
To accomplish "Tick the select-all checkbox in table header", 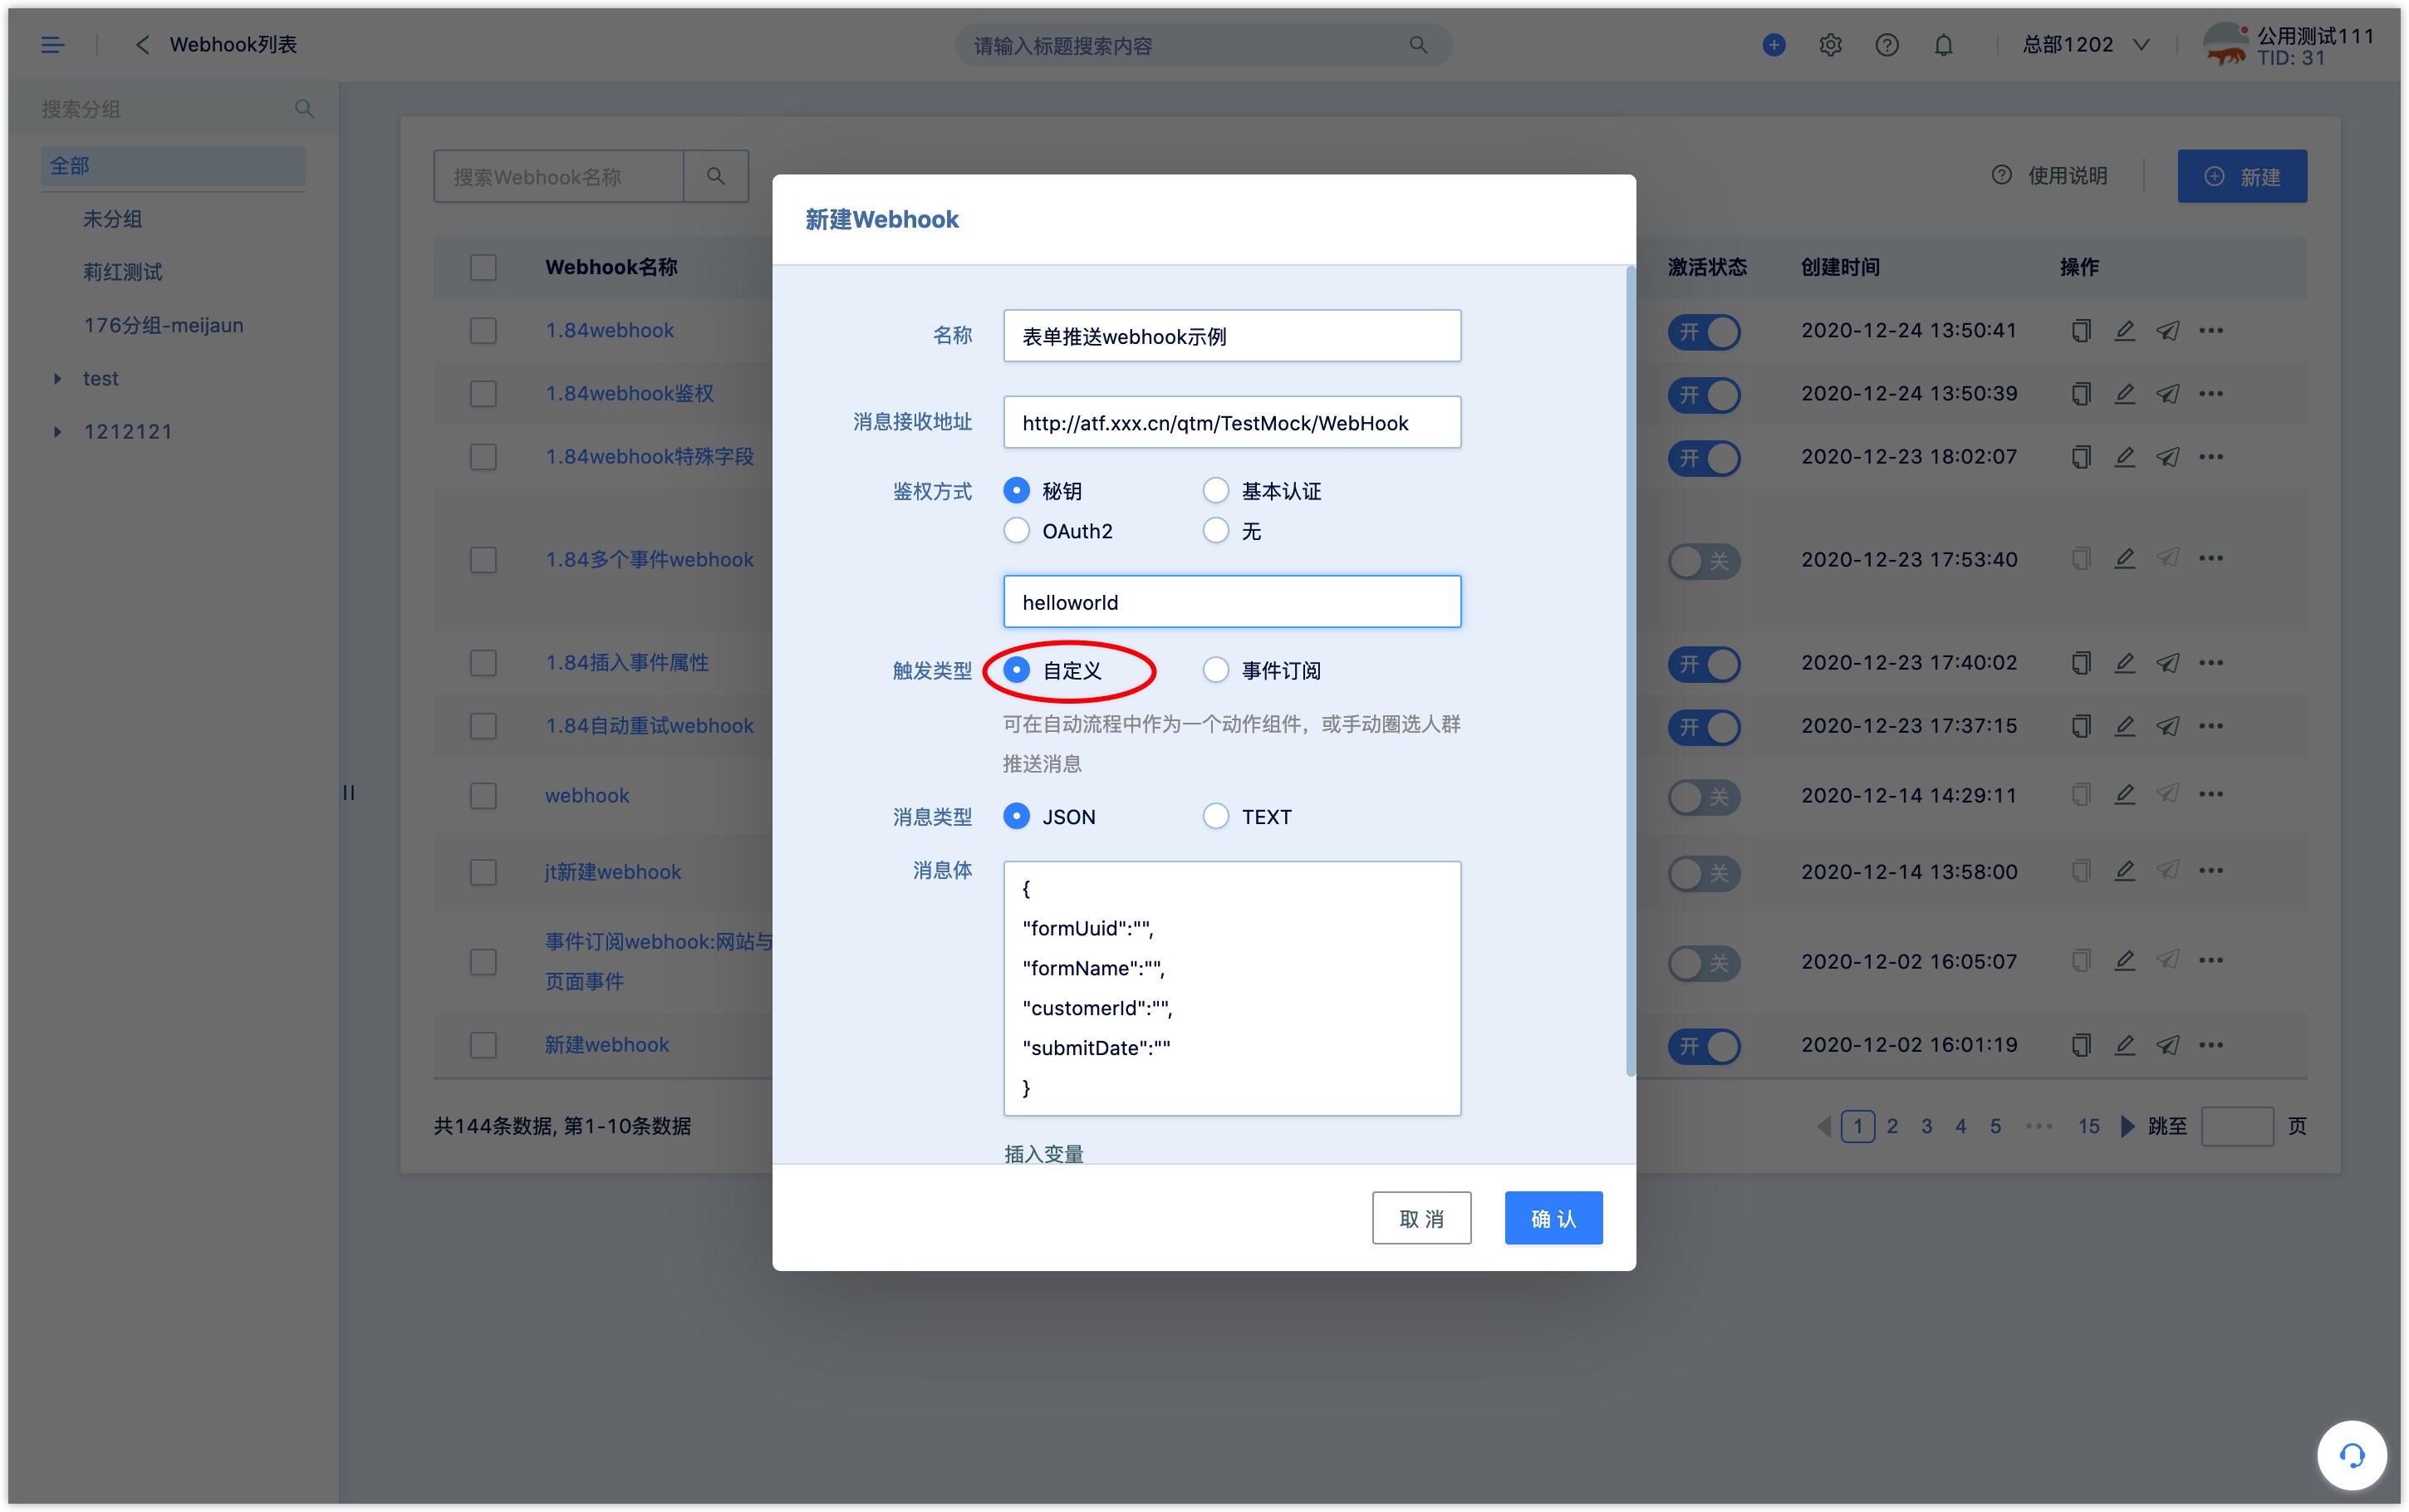I will pos(483,267).
